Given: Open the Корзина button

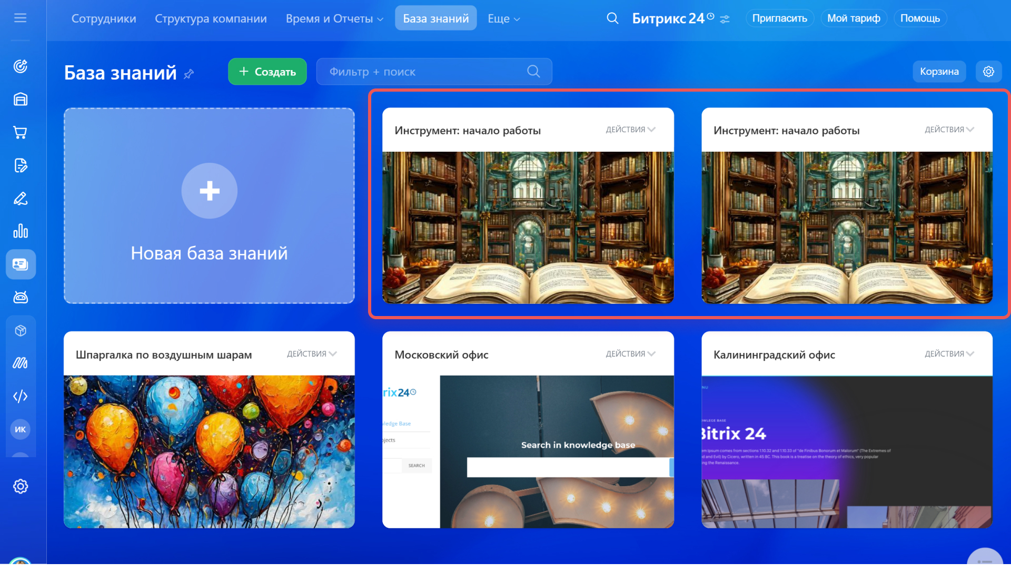Looking at the screenshot, I should tap(938, 72).
